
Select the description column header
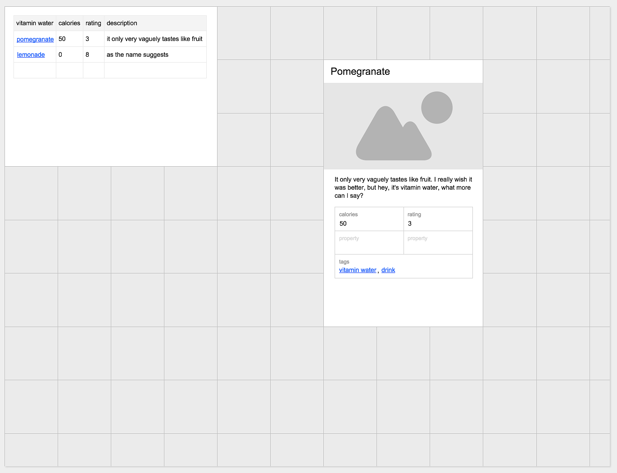(122, 23)
